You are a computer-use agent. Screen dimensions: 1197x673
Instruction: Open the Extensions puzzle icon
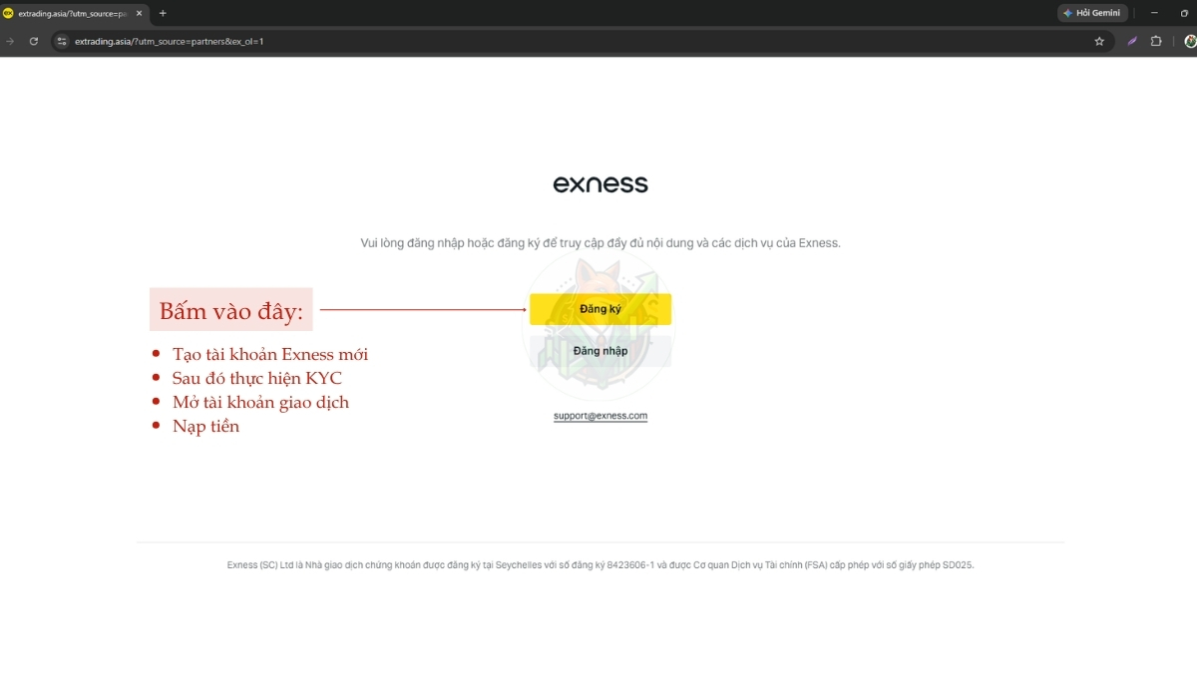[1156, 41]
